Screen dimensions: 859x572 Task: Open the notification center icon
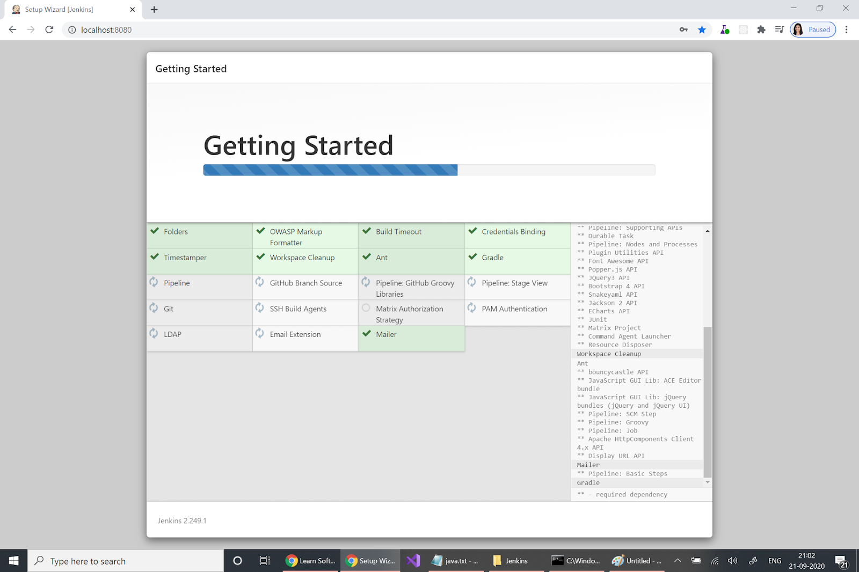point(842,561)
